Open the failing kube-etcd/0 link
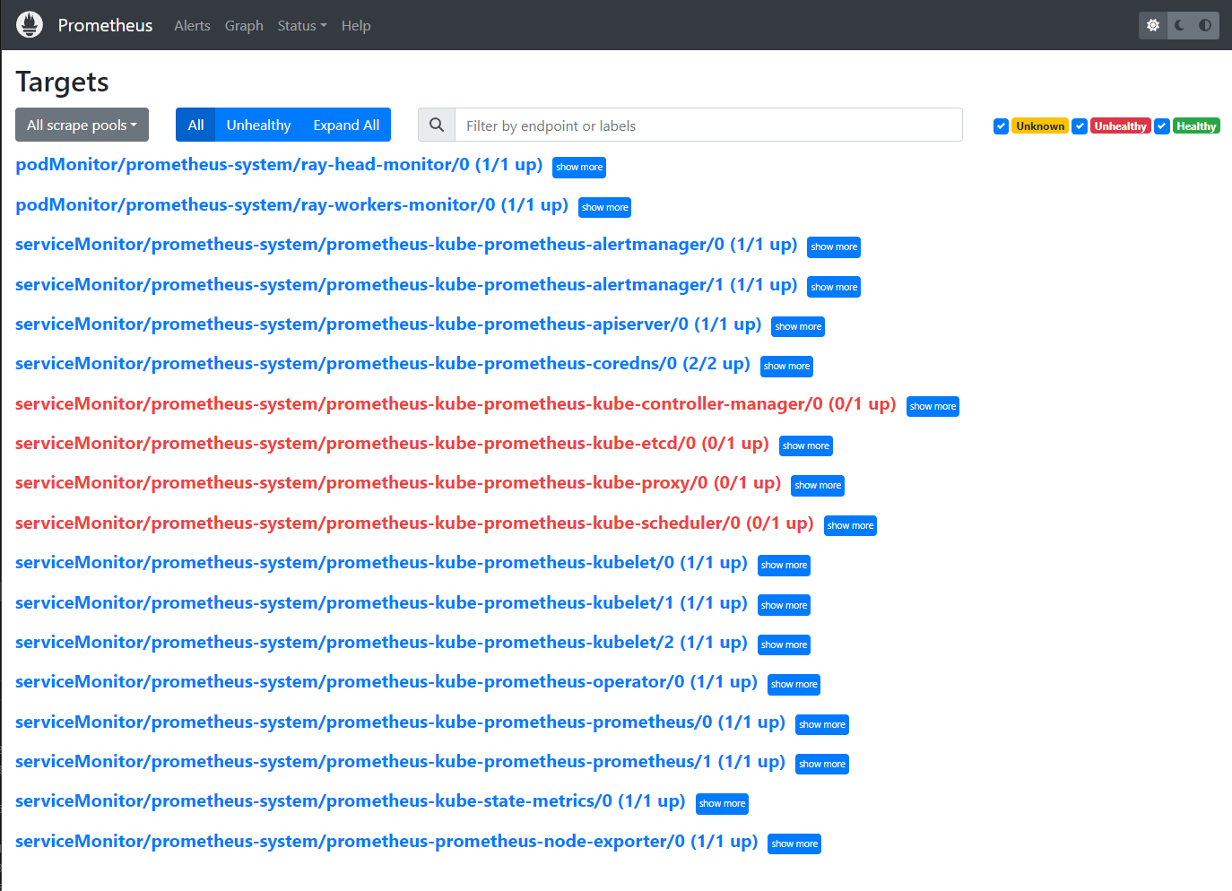The image size is (1232, 891). [392, 444]
